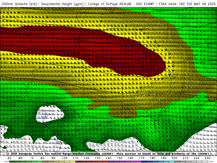Screen dimensions: 217x163
Task: Click the lightest gray swatch ending the color bar
Action: click(x=205, y=162)
